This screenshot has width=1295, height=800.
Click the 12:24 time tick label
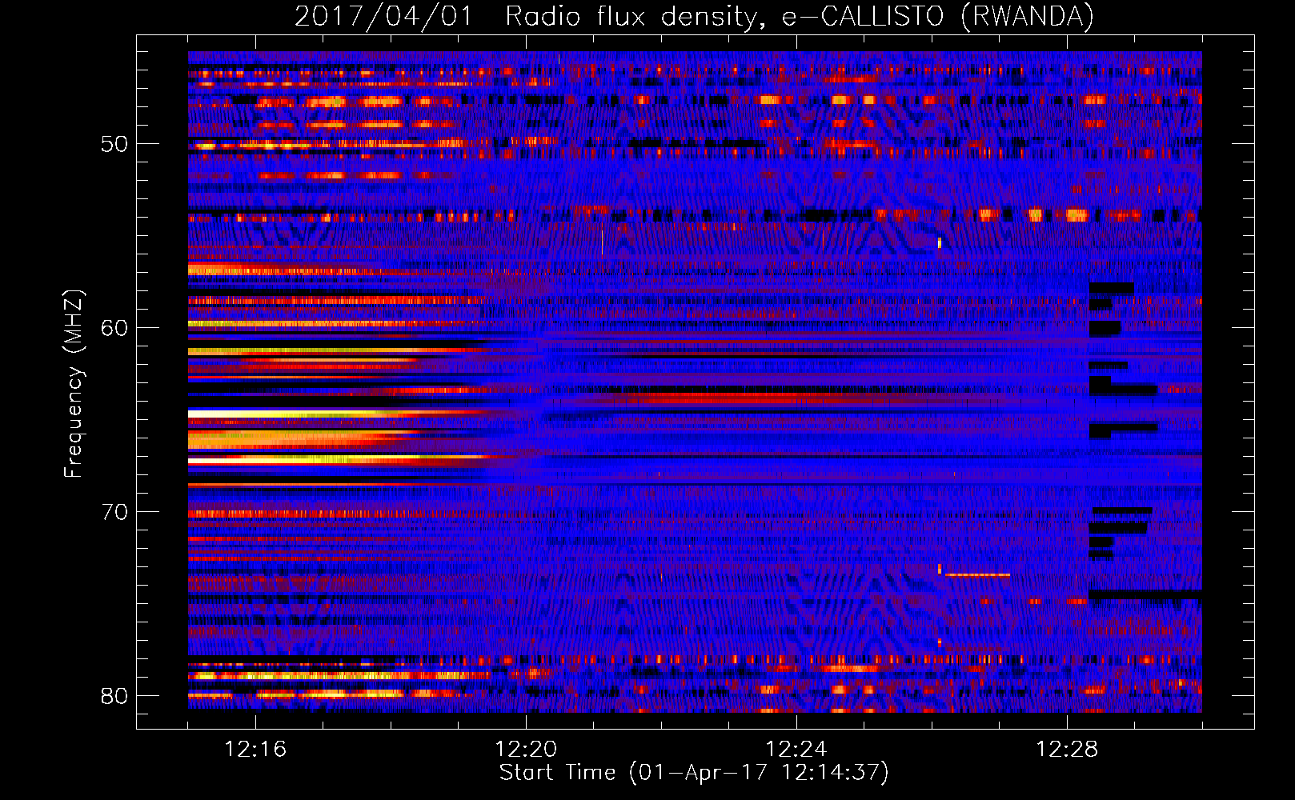click(x=796, y=750)
